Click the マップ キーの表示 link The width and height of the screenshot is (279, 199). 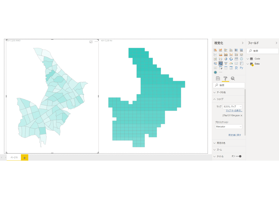(234, 111)
